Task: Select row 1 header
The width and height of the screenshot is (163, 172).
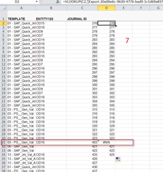Action: coord(4,15)
